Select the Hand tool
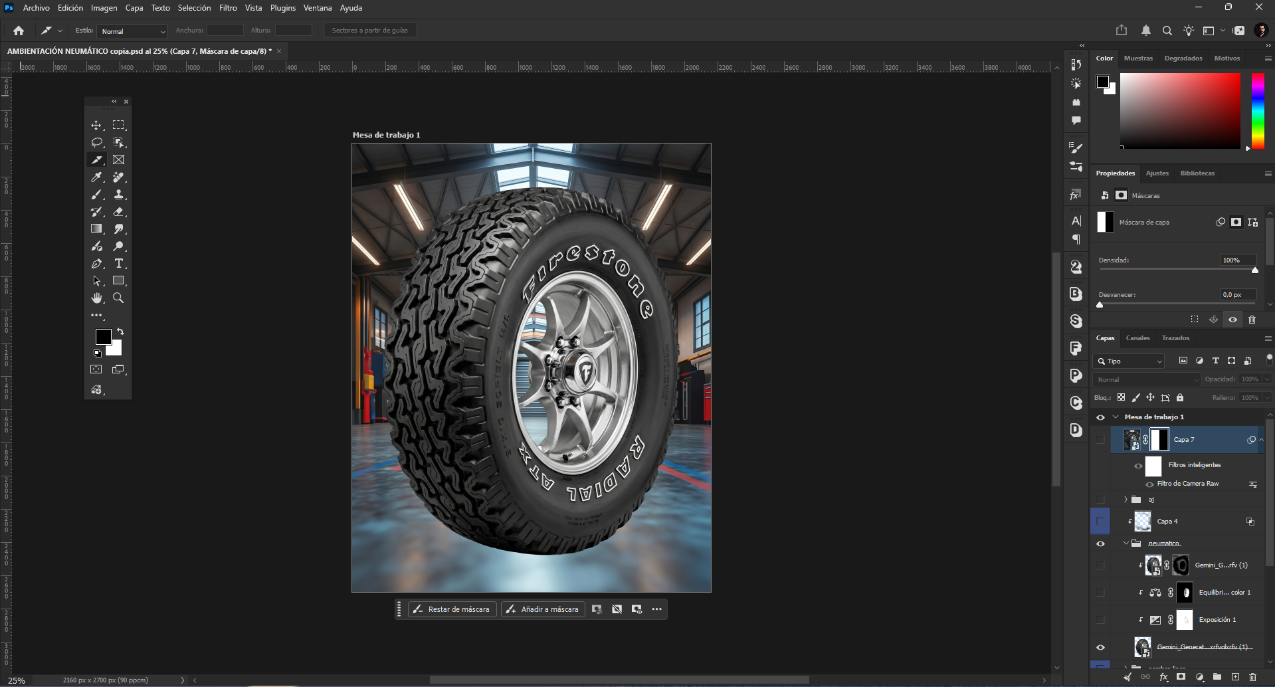 pyautogui.click(x=96, y=298)
